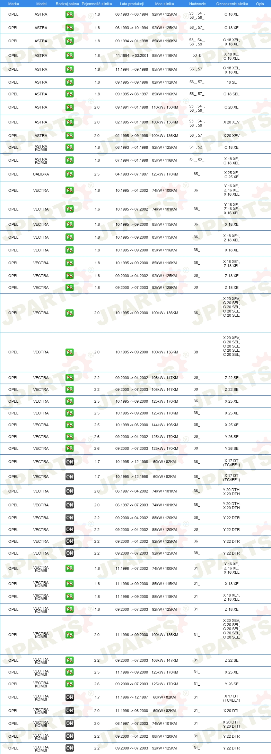This screenshot has width=271, height=754.
Task: Click the Moc silnika column header
Action: 165,4
